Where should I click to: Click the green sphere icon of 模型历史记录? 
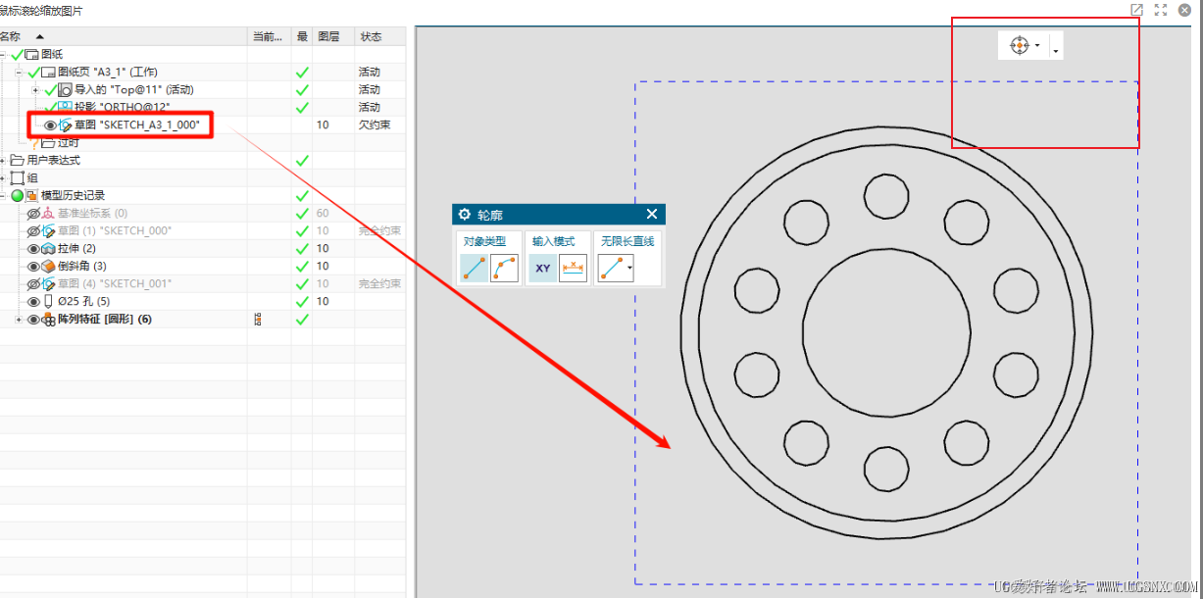pos(18,195)
